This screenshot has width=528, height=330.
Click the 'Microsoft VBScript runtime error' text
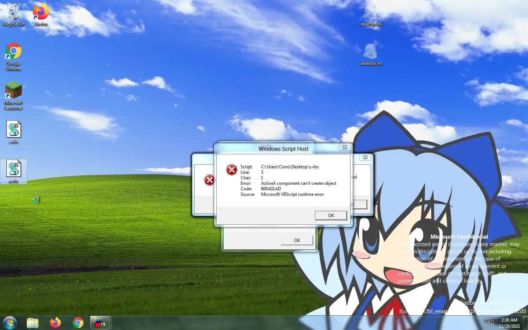292,194
